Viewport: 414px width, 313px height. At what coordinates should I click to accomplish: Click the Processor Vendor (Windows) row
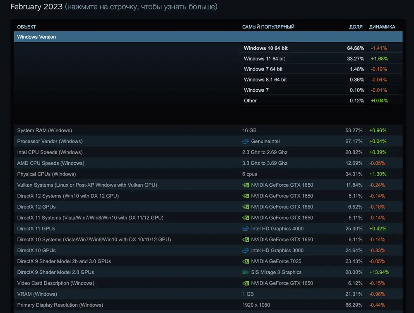coord(208,141)
